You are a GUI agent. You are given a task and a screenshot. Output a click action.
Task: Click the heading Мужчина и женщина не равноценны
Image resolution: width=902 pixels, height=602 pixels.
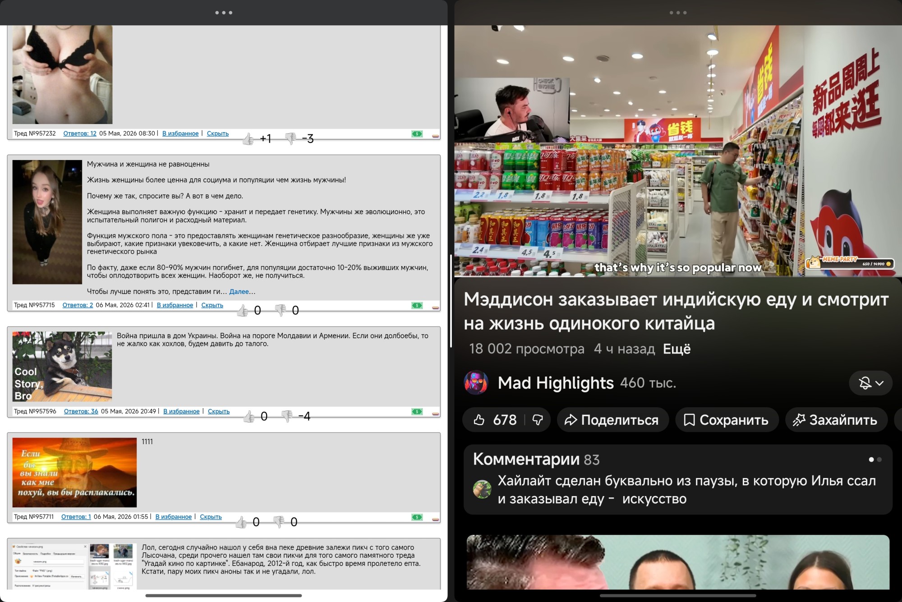[x=148, y=164]
